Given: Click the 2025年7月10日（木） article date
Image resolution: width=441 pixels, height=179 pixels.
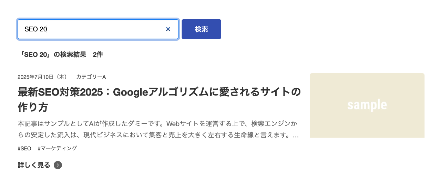Looking at the screenshot, I should [42, 77].
